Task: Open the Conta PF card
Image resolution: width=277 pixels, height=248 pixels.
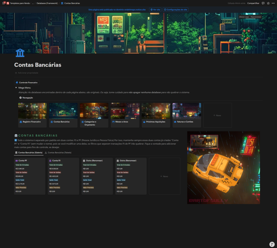Action: click(x=30, y=176)
